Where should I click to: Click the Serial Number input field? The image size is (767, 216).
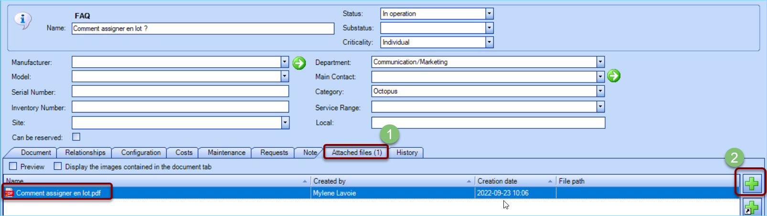[180, 92]
